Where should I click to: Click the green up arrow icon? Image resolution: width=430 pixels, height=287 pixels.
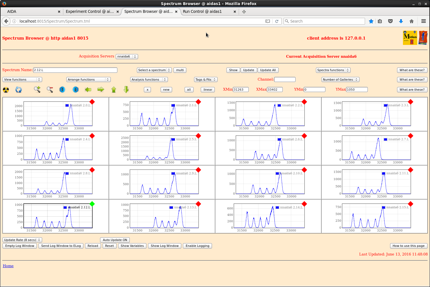113,90
